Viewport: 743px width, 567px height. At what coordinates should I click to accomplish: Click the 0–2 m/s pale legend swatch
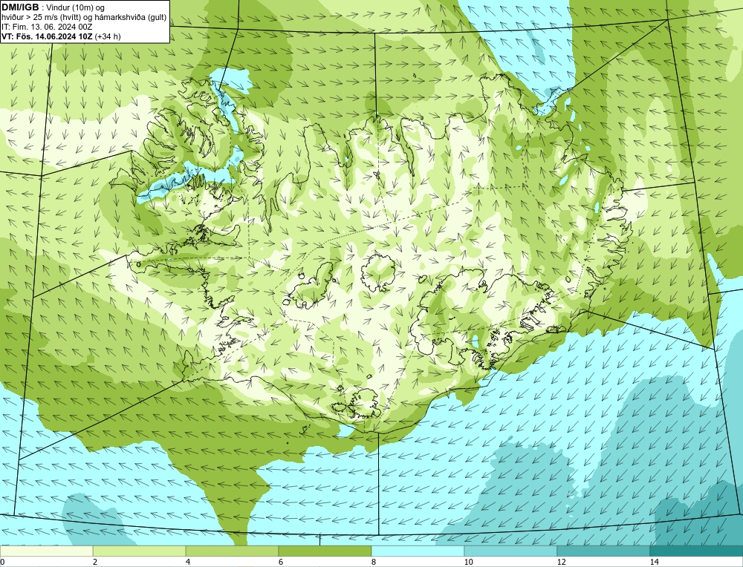click(x=46, y=551)
